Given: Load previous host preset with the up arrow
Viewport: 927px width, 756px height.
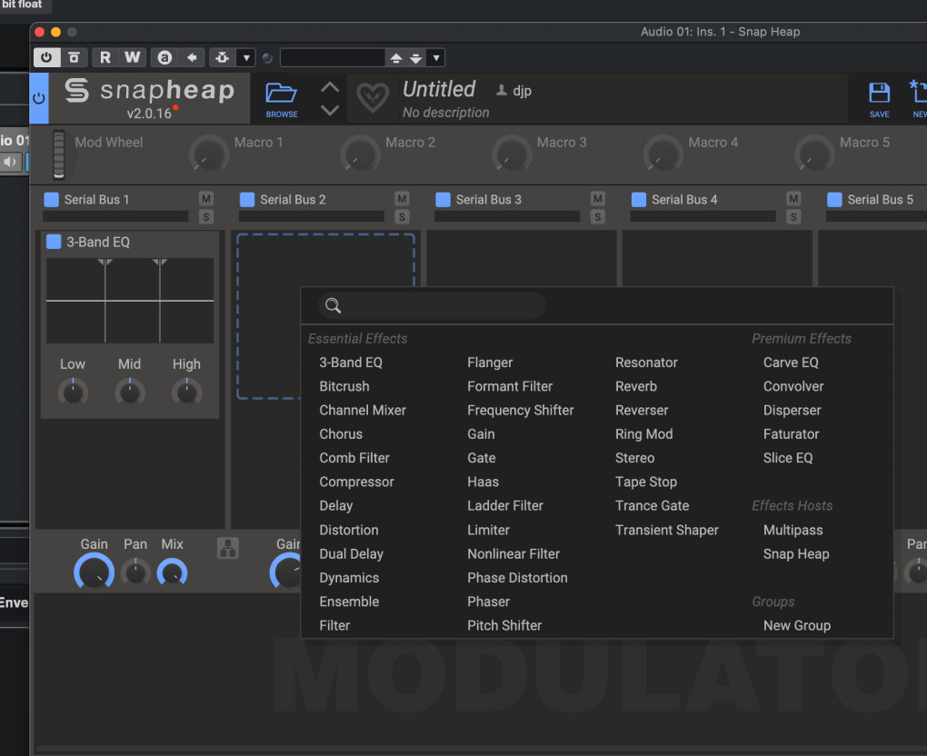Looking at the screenshot, I should [396, 58].
